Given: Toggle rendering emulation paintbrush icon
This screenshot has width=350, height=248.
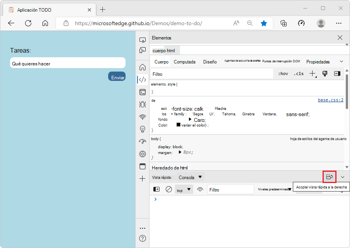Looking at the screenshot, I should point(325,74).
